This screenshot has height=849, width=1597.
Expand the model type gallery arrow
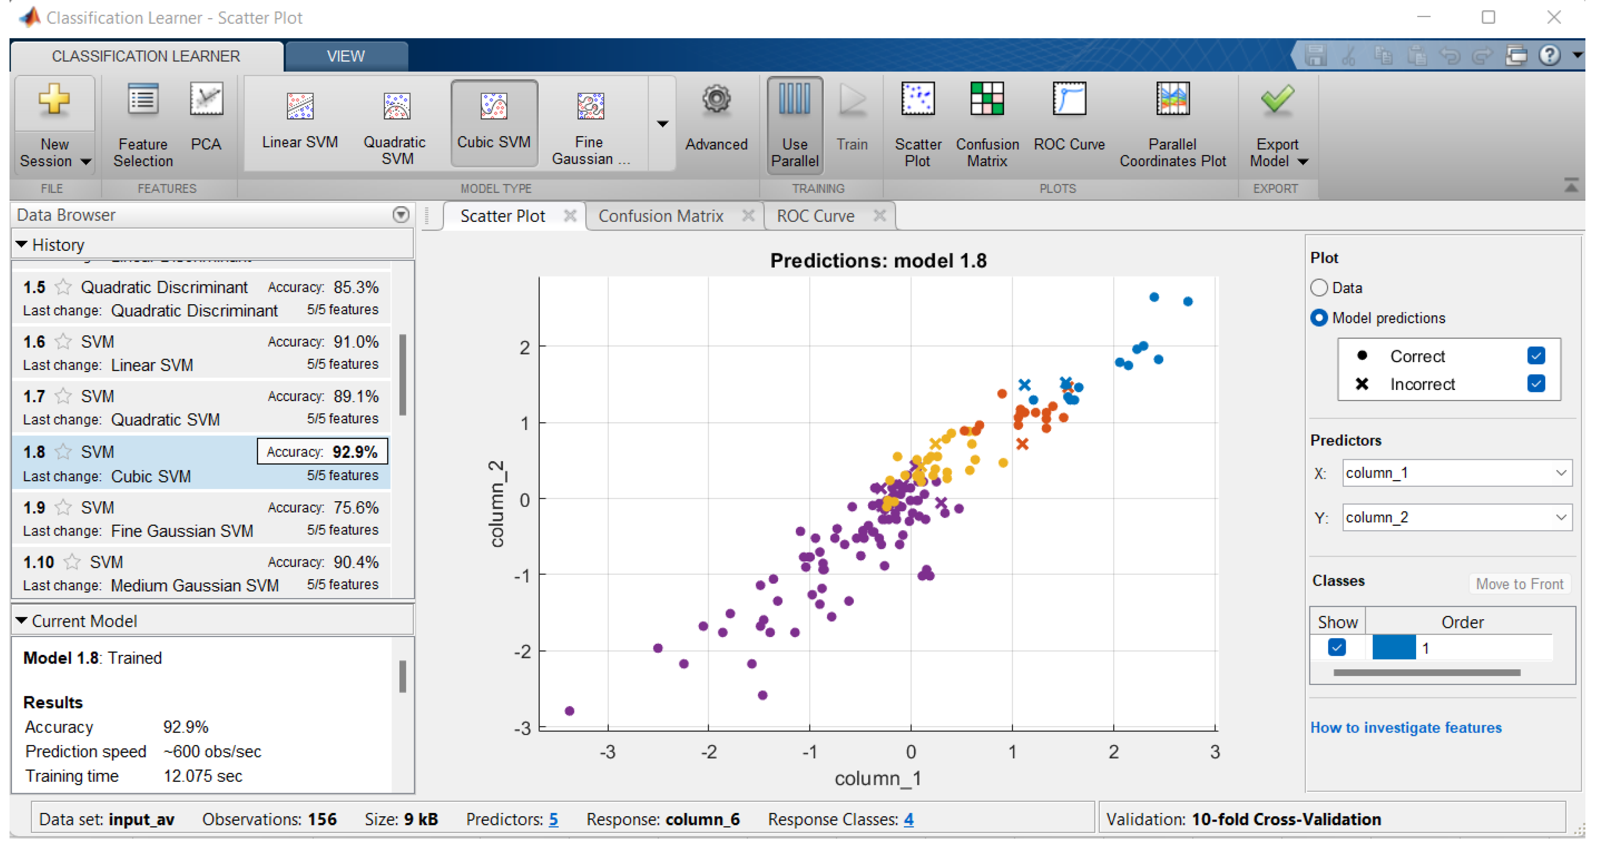click(x=662, y=124)
